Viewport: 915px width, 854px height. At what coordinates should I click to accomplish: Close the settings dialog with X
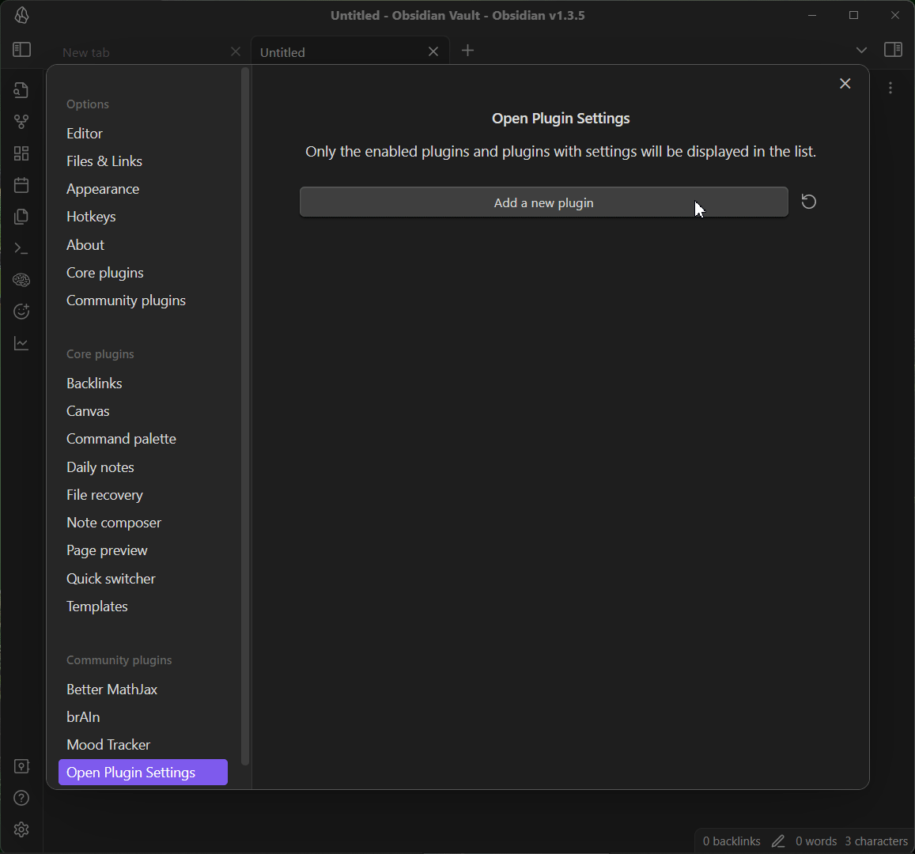(845, 83)
